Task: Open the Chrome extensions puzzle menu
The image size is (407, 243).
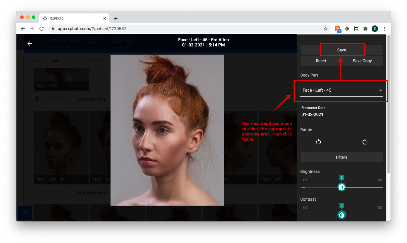Action: click(365, 29)
